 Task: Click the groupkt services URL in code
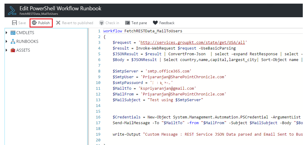[193, 42]
